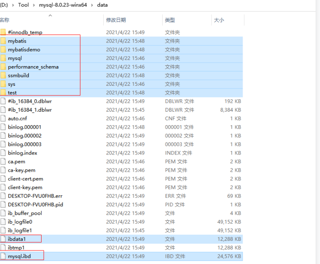
Task: Click the 69 KB size value
Action: pyautogui.click(x=234, y=196)
